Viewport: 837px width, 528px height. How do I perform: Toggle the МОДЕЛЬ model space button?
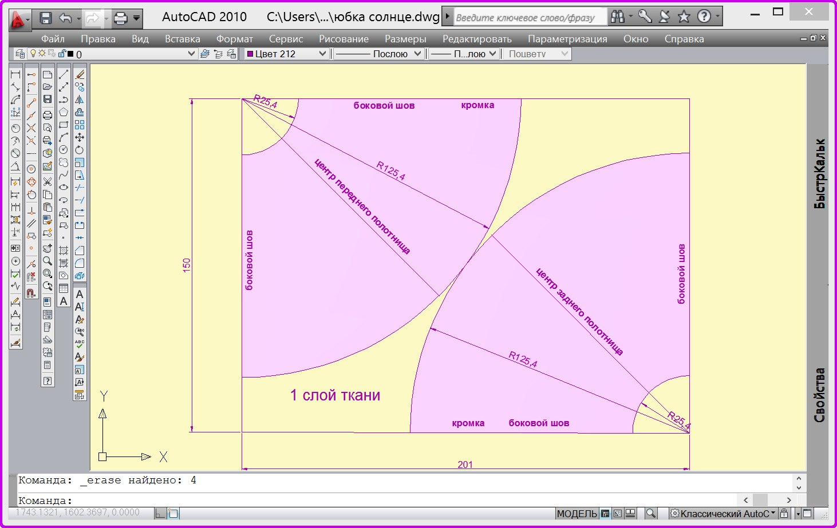[x=577, y=514]
